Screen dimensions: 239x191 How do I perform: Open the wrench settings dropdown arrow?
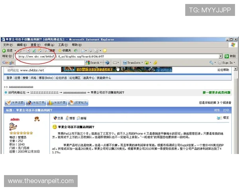215,62
